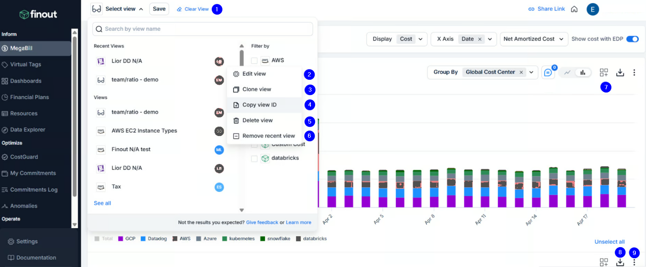Check the databricks filter checkbox
The height and width of the screenshot is (267, 646).
pyautogui.click(x=254, y=158)
